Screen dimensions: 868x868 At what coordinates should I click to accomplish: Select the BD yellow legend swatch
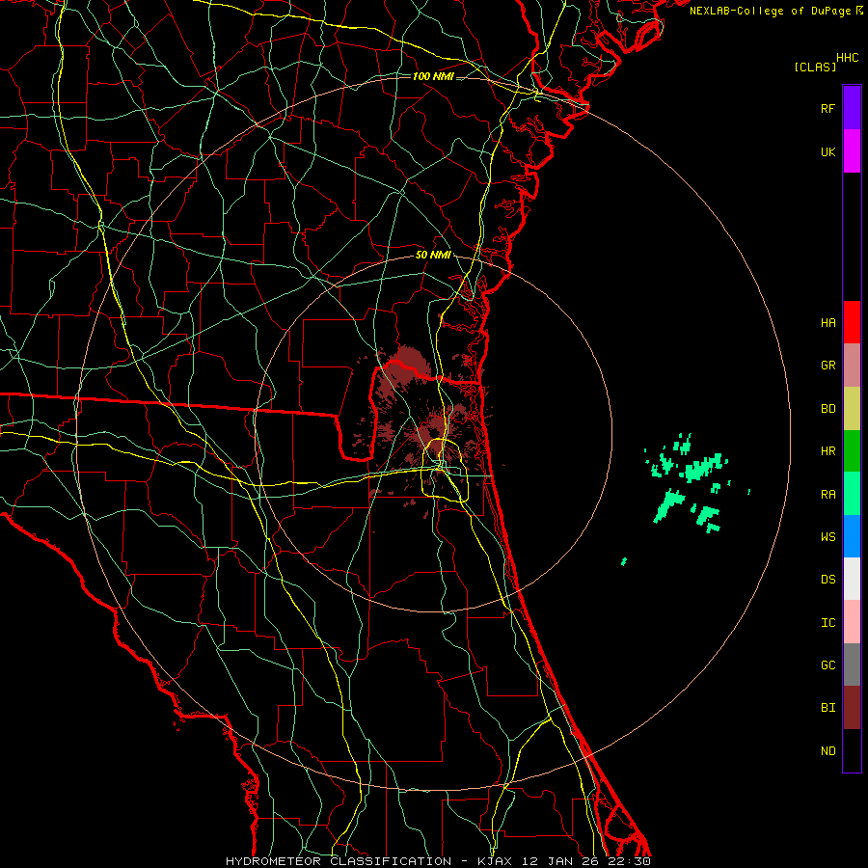[852, 408]
